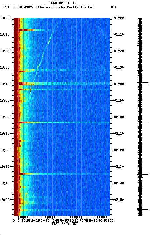The image size is (152, 238).
Task: Click the 02:40 UTC time label
Action: 119,183
